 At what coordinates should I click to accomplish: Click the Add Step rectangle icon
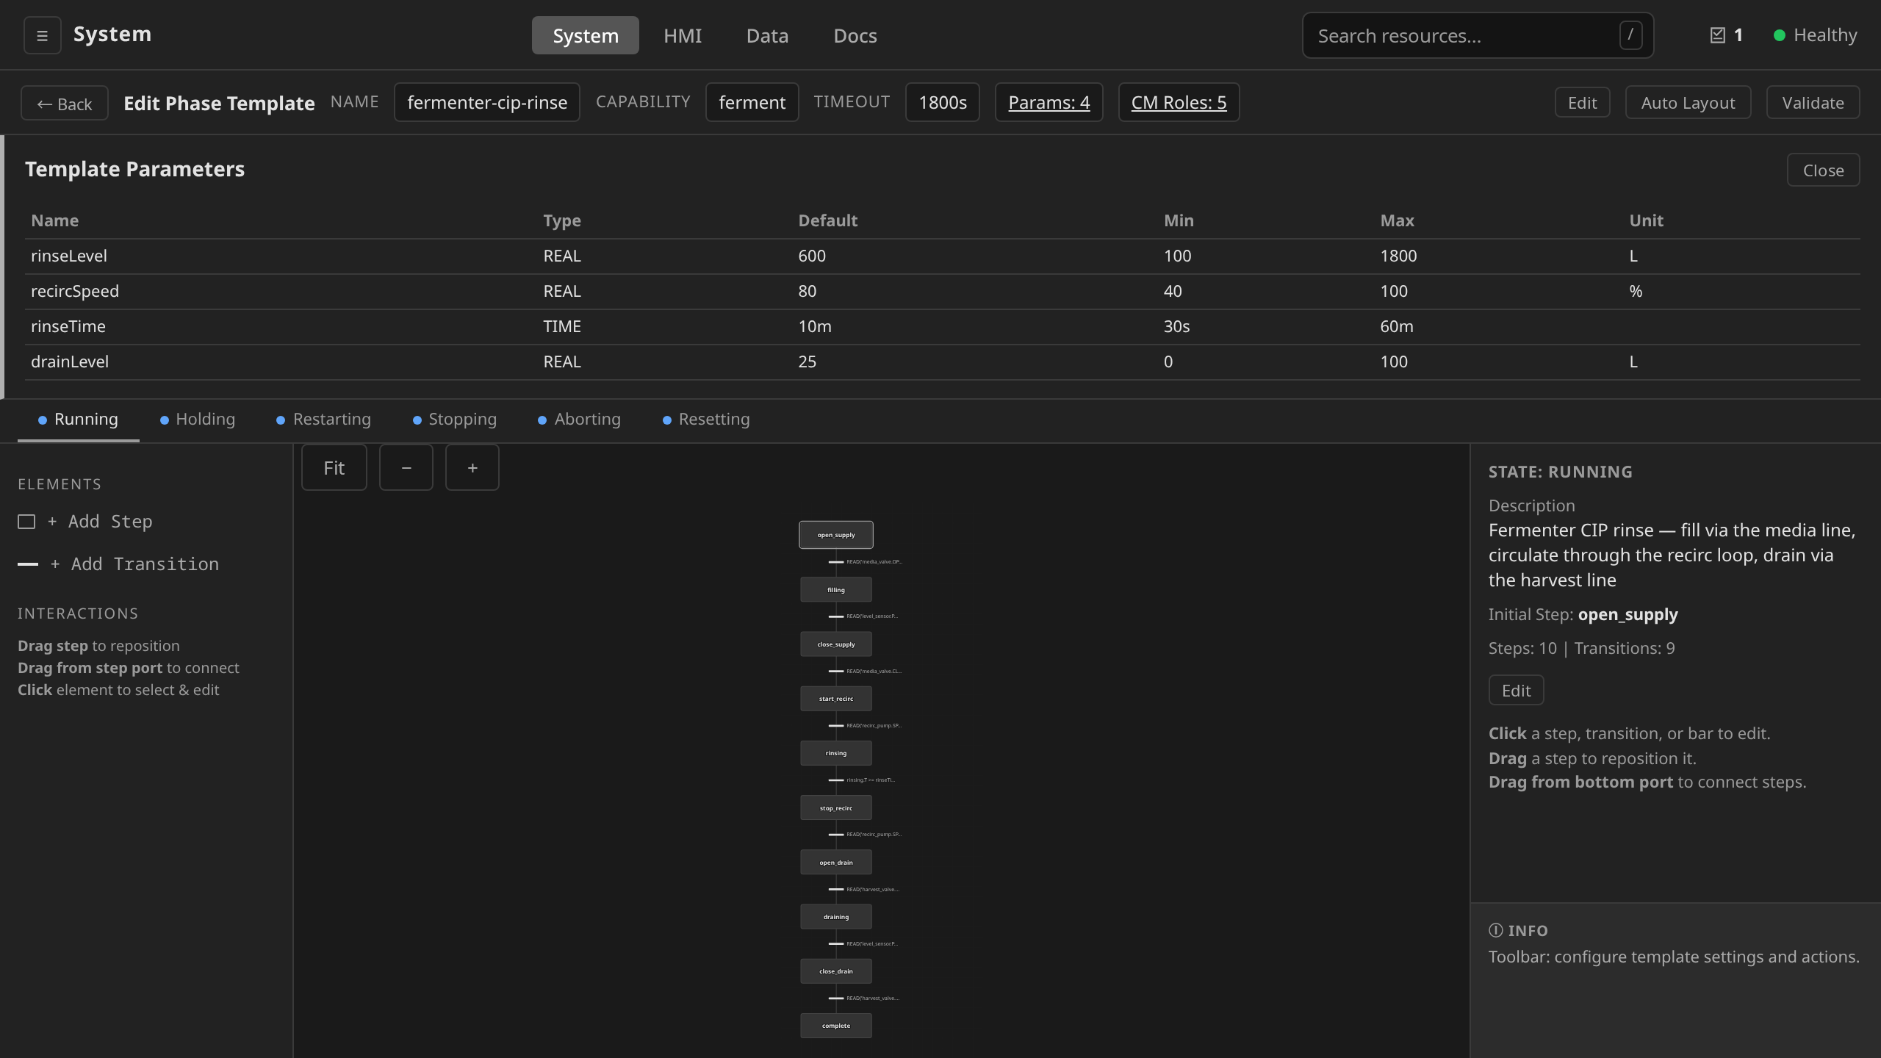coord(26,522)
